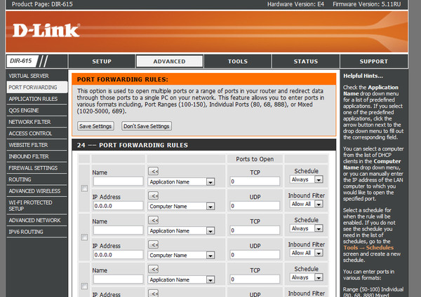Click the Hardware Version: E4 text
This screenshot has width=421, height=297.
point(295,4)
